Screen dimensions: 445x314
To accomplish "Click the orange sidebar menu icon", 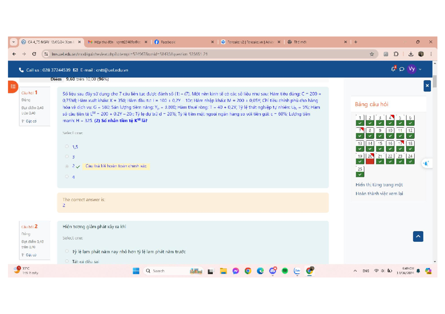I will [x=13, y=86].
